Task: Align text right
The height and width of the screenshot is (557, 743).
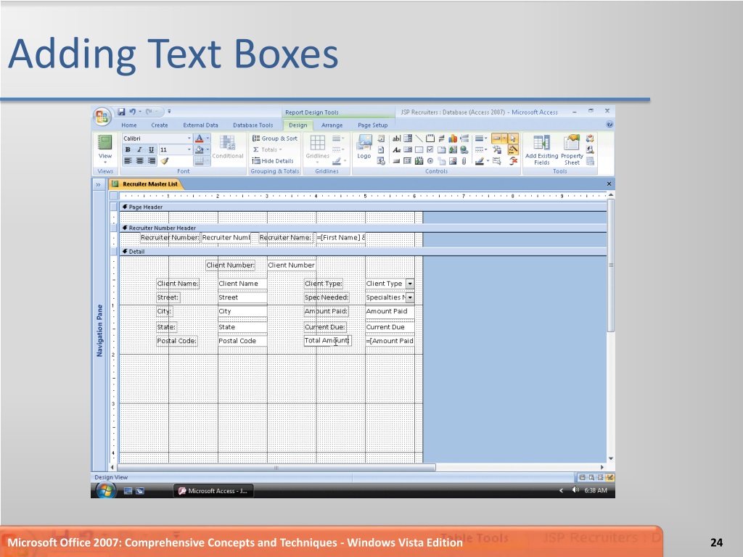Action: (151, 161)
